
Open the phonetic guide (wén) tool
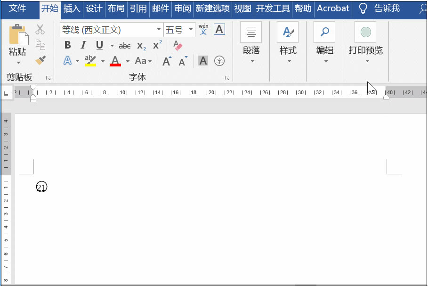(203, 29)
